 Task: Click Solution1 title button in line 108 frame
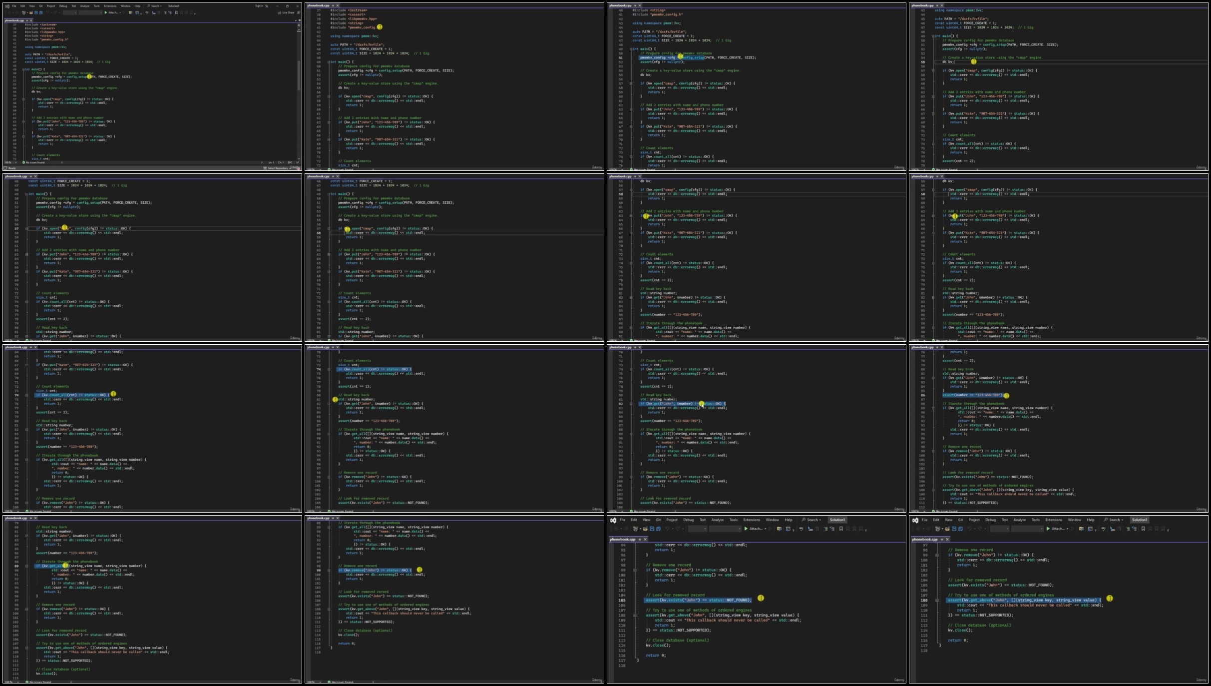click(x=1139, y=520)
